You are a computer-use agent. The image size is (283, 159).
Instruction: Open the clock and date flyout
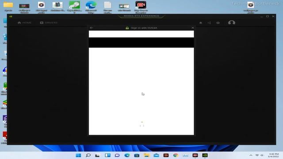[274, 155]
